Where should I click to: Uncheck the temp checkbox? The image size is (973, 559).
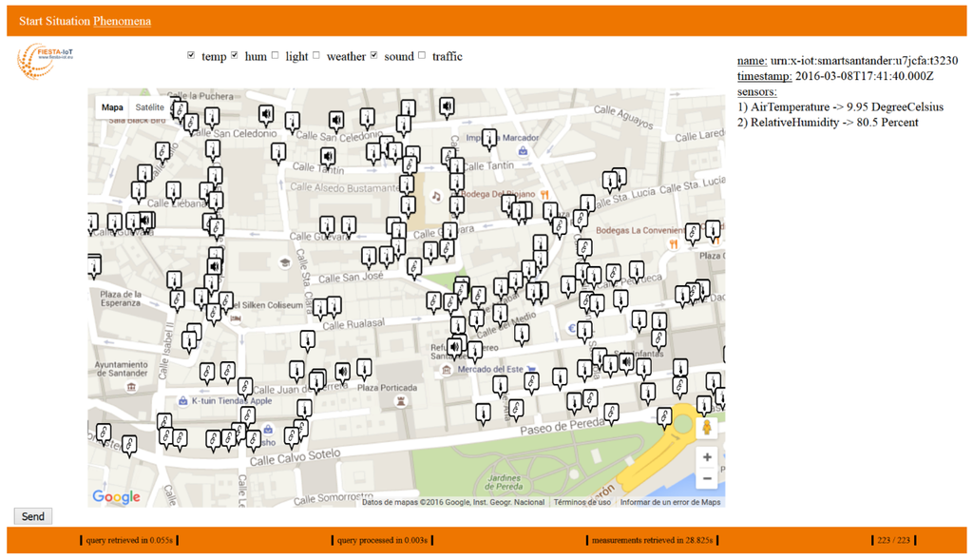coord(192,55)
